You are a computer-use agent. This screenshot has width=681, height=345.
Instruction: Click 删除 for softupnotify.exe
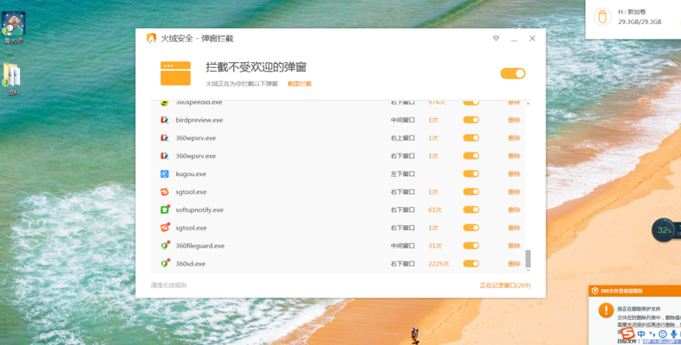pyautogui.click(x=514, y=210)
